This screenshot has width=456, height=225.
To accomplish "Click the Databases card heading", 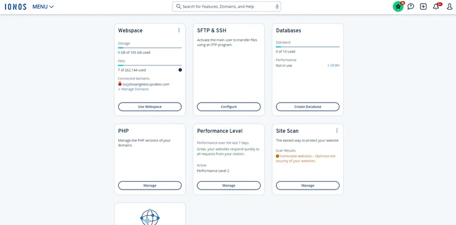I will click(289, 31).
